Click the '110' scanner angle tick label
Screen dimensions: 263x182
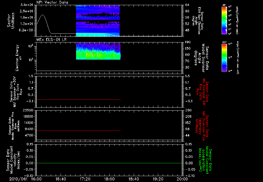pos(188,55)
